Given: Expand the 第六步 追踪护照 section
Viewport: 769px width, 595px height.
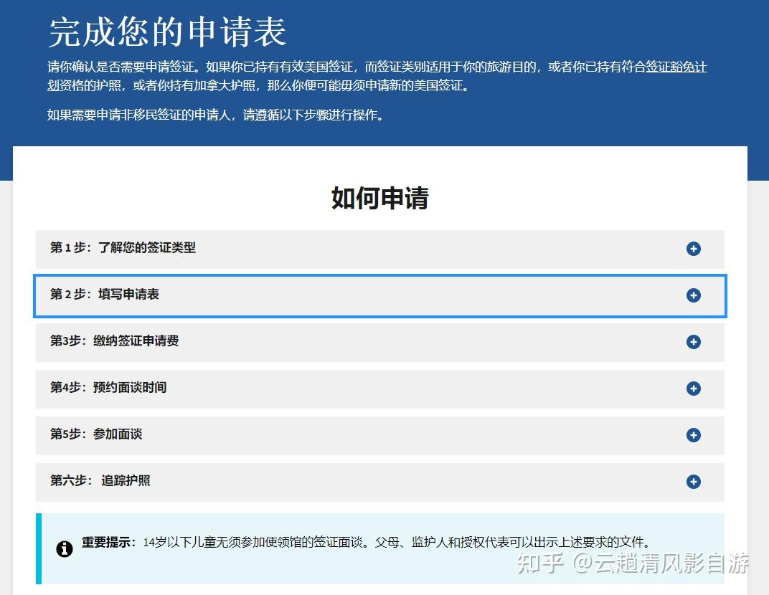Looking at the screenshot, I should pos(287,482).
